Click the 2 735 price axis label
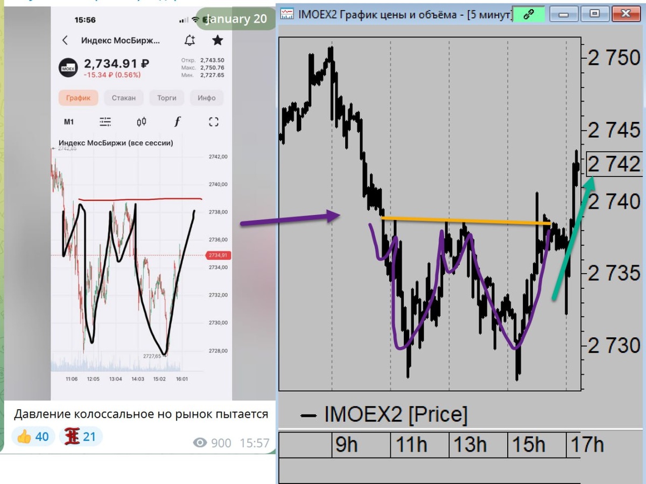 click(x=615, y=273)
